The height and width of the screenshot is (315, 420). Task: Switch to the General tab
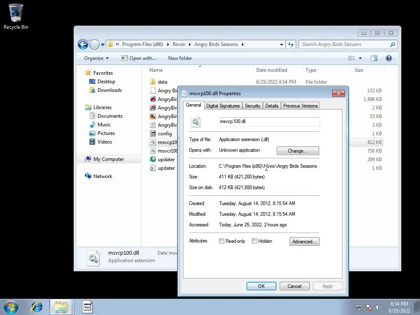pyautogui.click(x=194, y=105)
